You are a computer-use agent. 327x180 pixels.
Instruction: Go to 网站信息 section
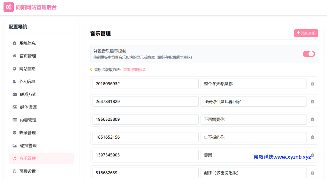41,69
